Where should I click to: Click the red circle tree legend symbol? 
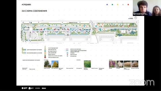45,57
